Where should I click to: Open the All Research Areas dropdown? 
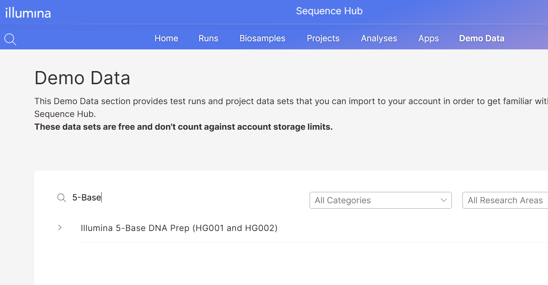tap(505, 200)
